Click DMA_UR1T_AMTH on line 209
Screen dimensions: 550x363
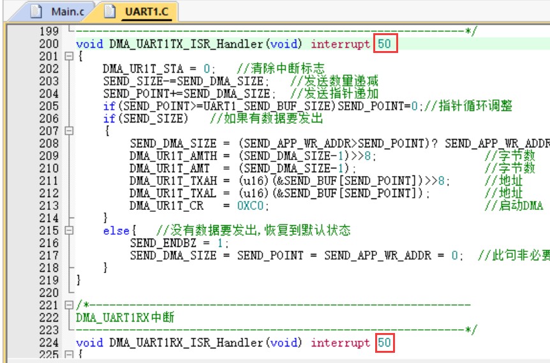point(174,156)
